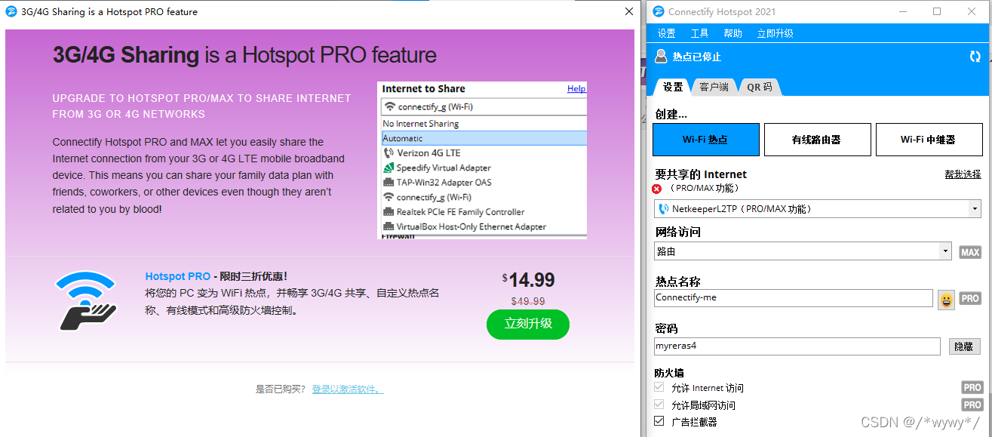Click Connectify logo in 3G/4G Sharing title bar
992x437 pixels.
[11, 11]
